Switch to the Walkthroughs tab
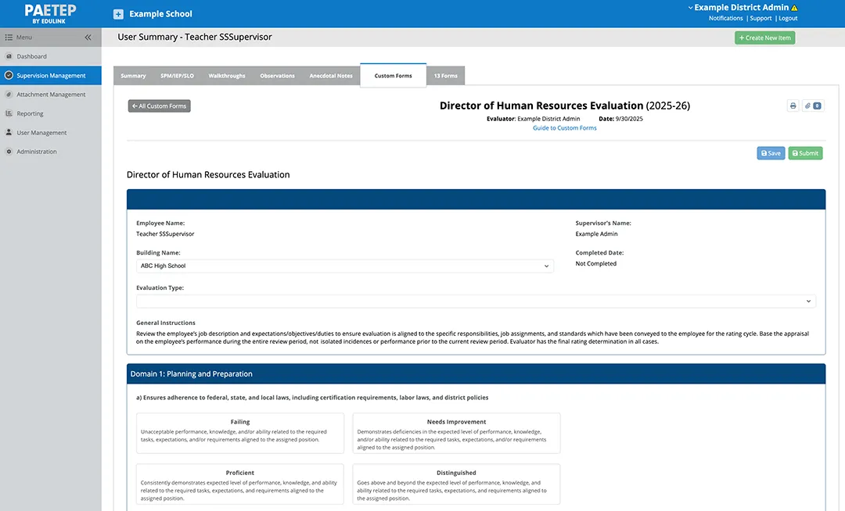Image resolution: width=845 pixels, height=511 pixels. tap(226, 76)
